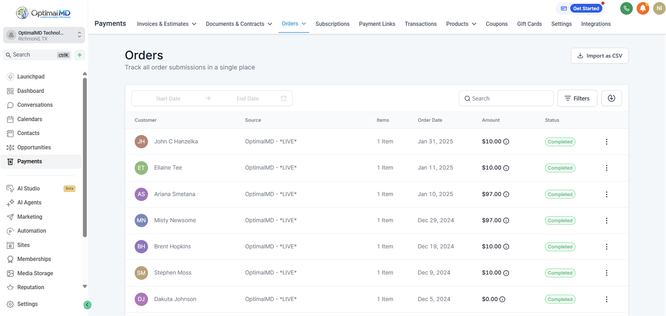
Task: Click the download orders icon next to Filters
Action: point(611,98)
